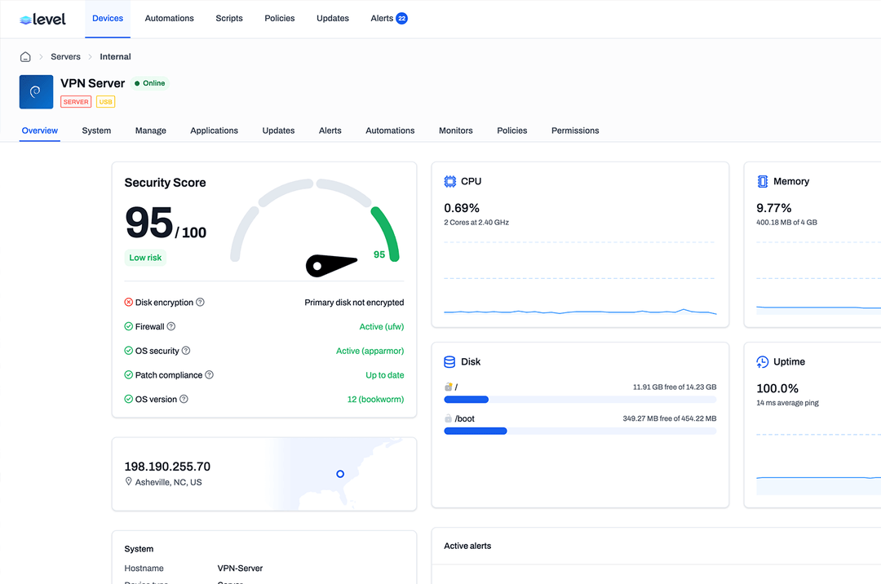This screenshot has height=584, width=881.
Task: Click the VPN Server device avatar
Action: point(36,91)
